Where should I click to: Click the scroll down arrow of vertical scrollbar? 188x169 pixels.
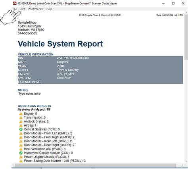[x=186, y=162]
